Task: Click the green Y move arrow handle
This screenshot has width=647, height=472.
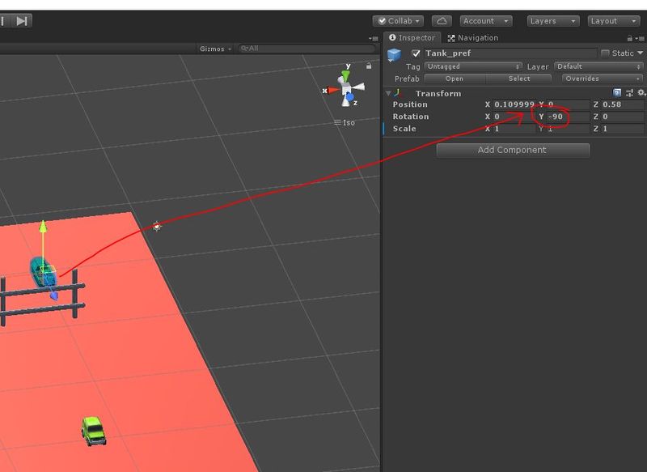Action: pyautogui.click(x=43, y=227)
